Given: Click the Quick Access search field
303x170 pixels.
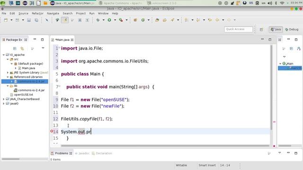Looking at the screenshot, I should click(238, 29).
